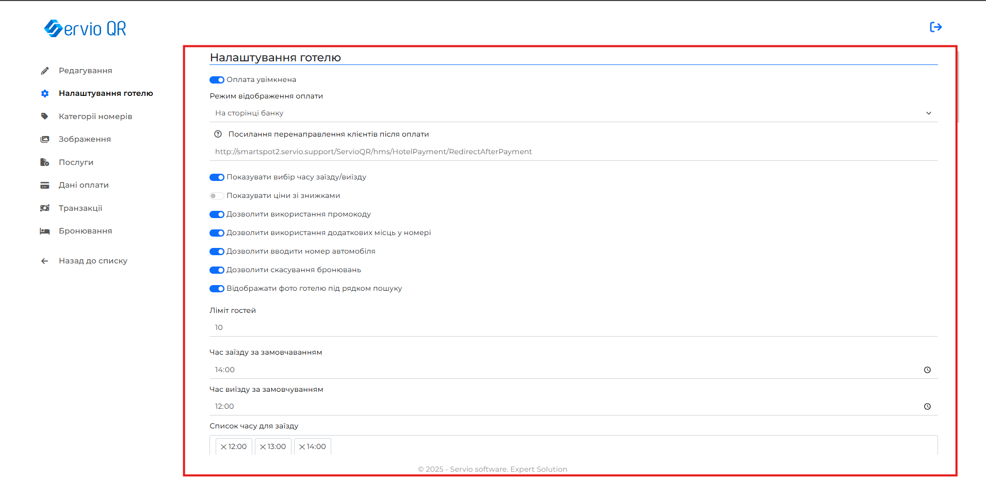Click the Servio QR logo
The height and width of the screenshot is (482, 986).
coord(85,28)
